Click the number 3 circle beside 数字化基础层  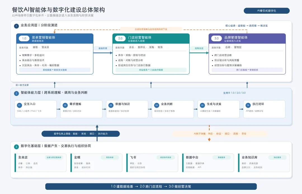(x=16, y=147)
